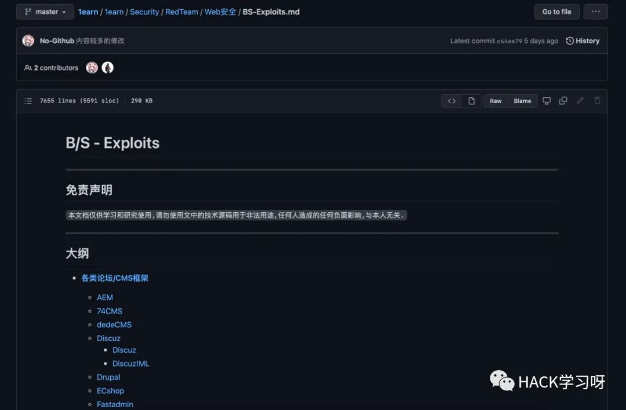626x410 pixels.
Task: Jump to ECshop section
Action: pos(110,391)
